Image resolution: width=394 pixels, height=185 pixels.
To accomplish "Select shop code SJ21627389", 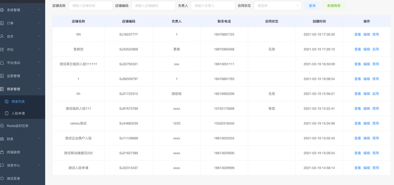I will pos(129,153).
